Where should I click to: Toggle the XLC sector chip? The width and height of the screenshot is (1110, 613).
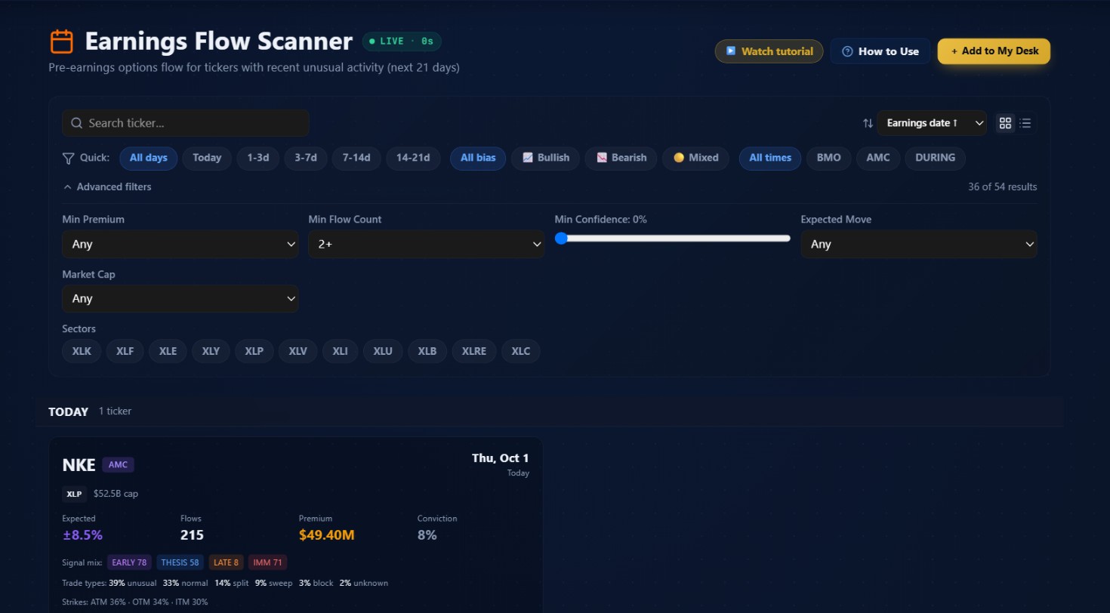521,351
